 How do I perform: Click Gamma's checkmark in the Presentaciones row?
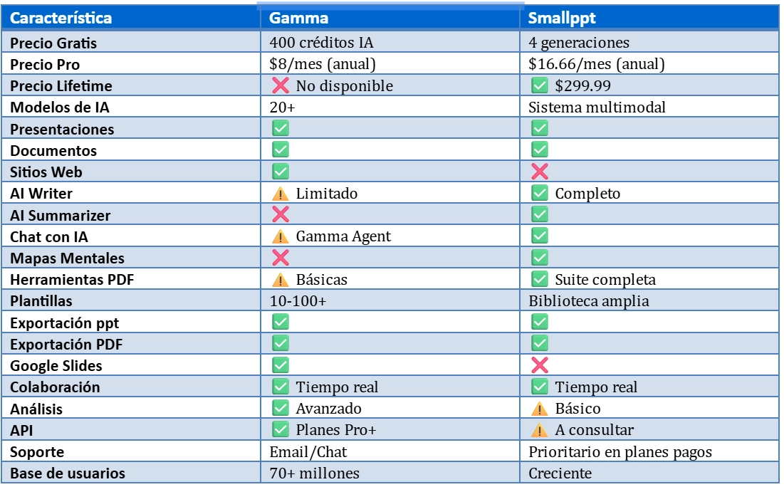click(280, 128)
